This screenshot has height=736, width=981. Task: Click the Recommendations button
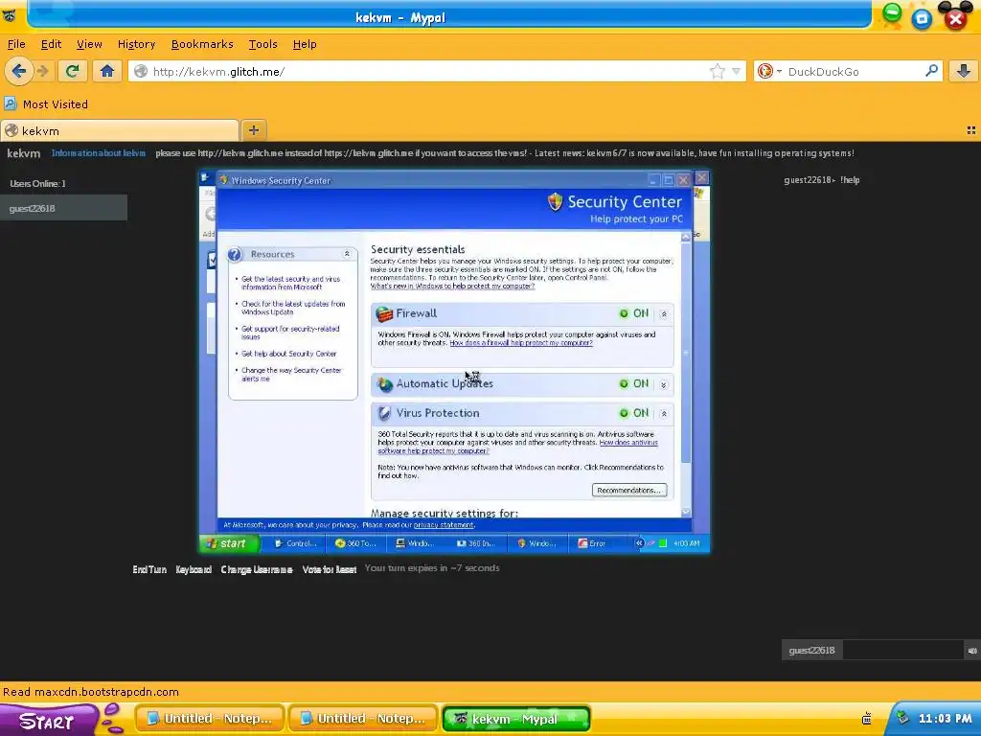click(629, 490)
